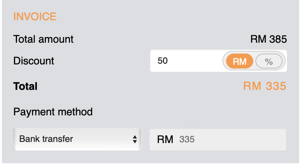This screenshot has height=164, width=301.
Task: Switch discount type to percent (%)
Action: [269, 61]
